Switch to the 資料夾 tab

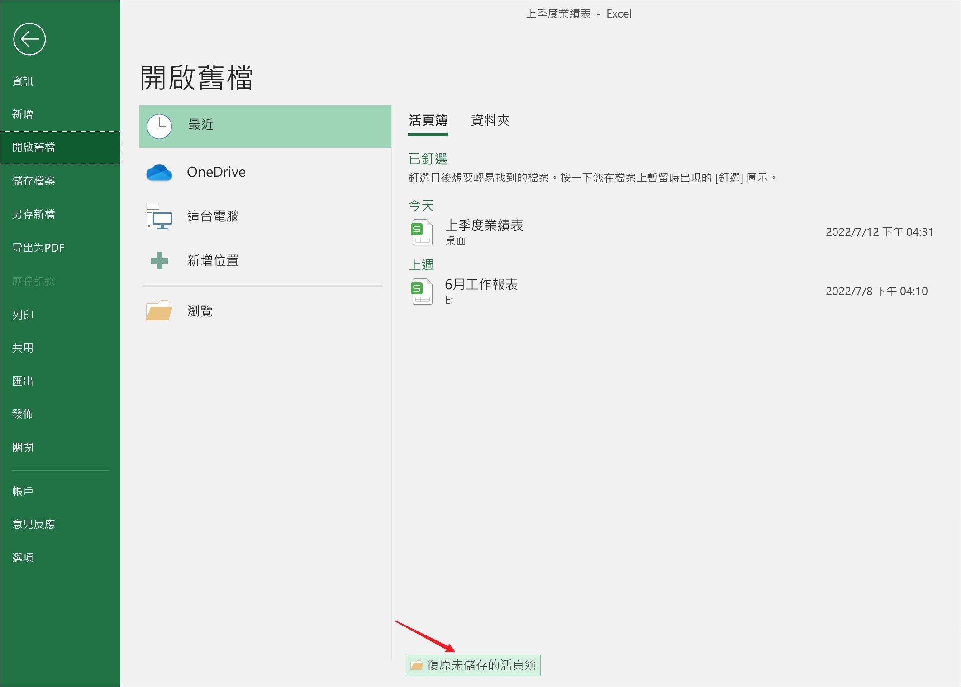[x=490, y=121]
